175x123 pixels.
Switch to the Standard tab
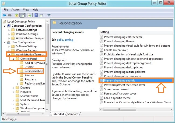73,114
